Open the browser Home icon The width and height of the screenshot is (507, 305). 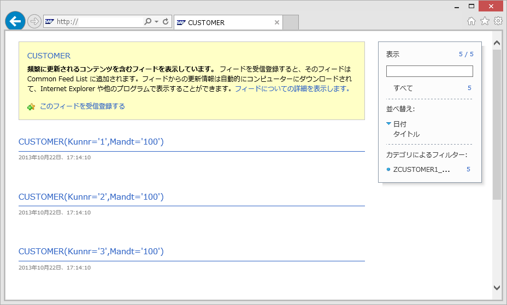(x=471, y=21)
